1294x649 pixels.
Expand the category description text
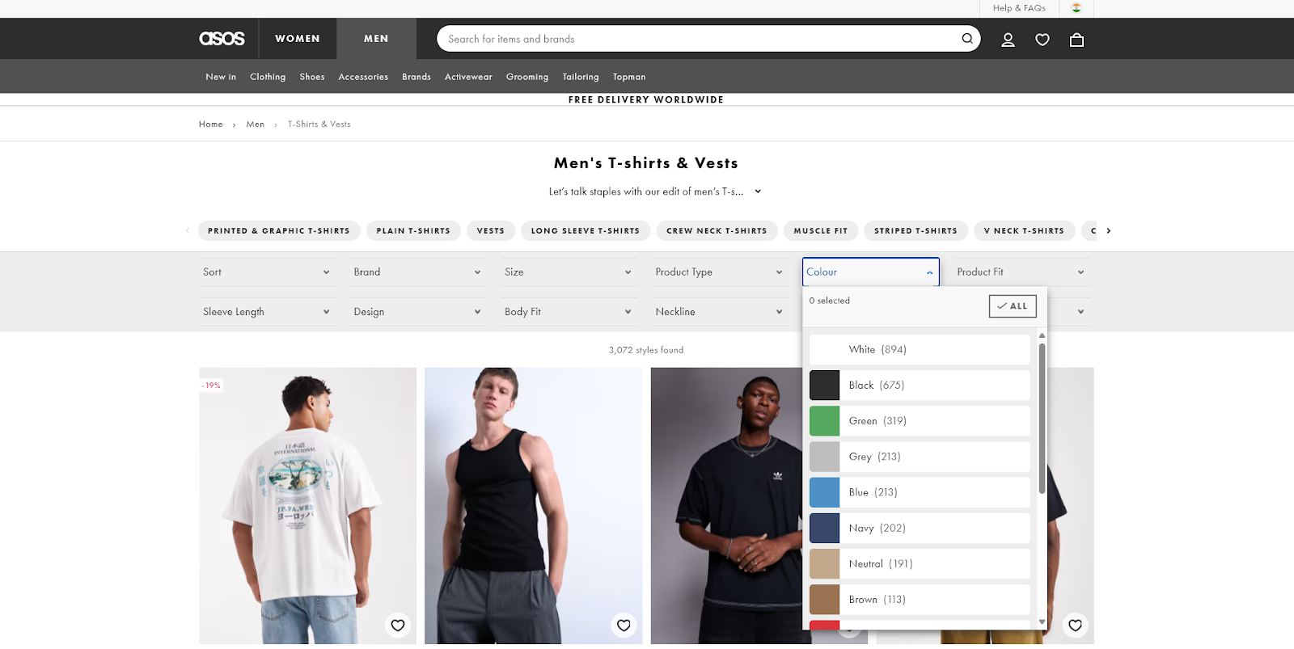[758, 192]
